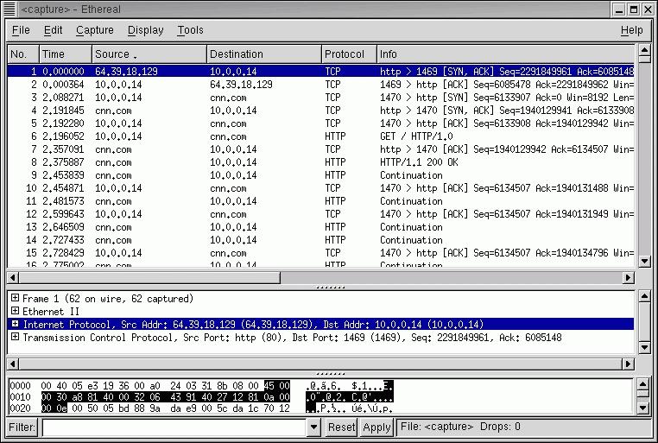Click the Apply filter button
The width and height of the screenshot is (658, 443).
(x=376, y=427)
